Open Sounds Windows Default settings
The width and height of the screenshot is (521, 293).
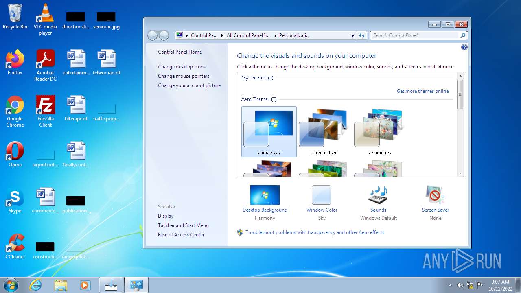[x=378, y=202]
